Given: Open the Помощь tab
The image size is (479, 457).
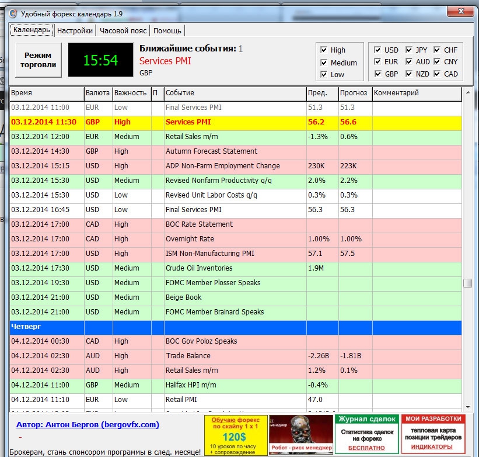Looking at the screenshot, I should pyautogui.click(x=168, y=31).
